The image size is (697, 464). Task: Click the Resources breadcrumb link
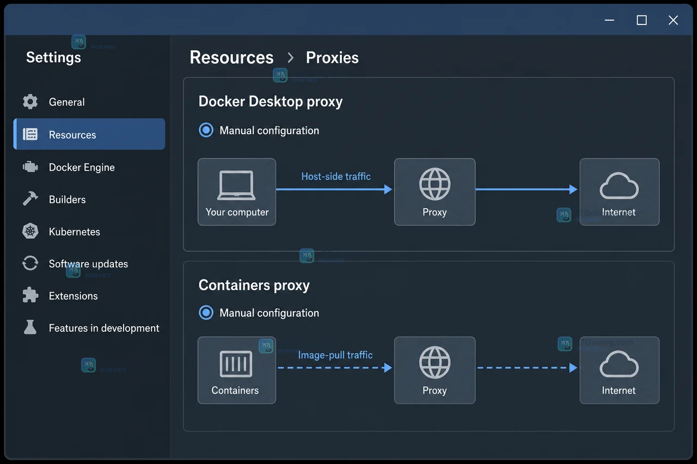tap(231, 57)
